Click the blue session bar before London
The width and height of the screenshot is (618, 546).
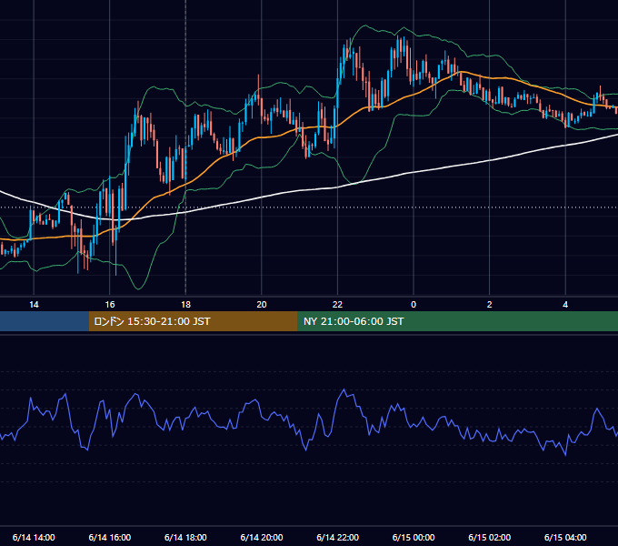pyautogui.click(x=45, y=321)
